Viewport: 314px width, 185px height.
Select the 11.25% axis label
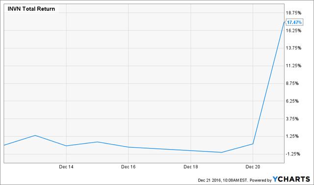[294, 66]
